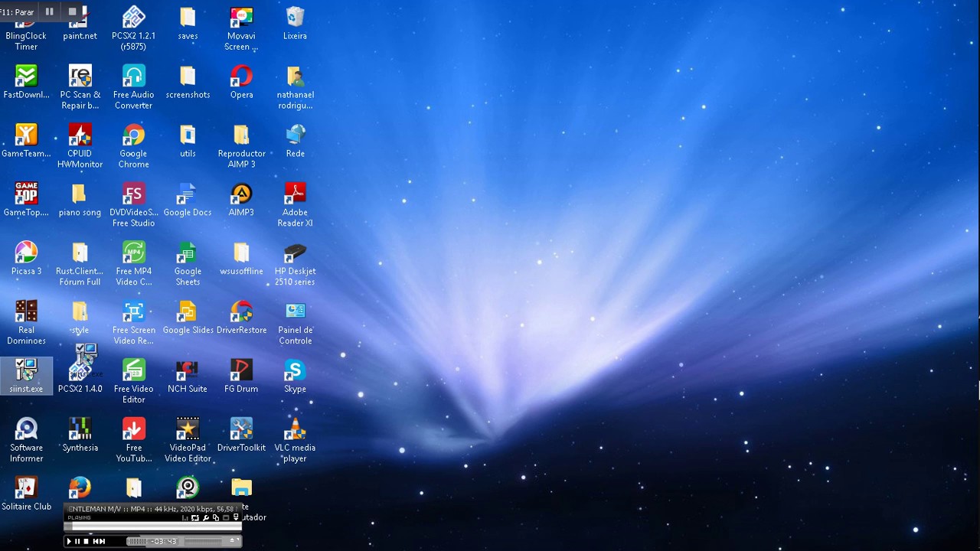
Task: Launch Free MP4 Video Converter
Action: coord(133,263)
